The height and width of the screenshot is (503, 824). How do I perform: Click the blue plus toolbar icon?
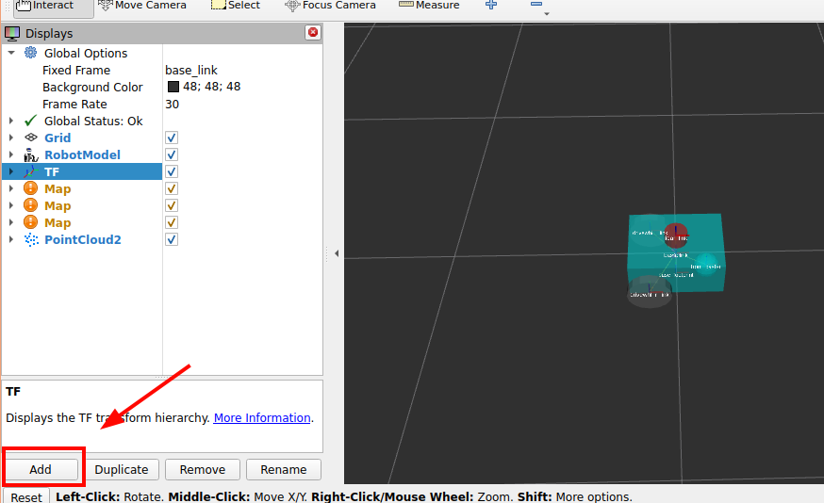[x=490, y=6]
